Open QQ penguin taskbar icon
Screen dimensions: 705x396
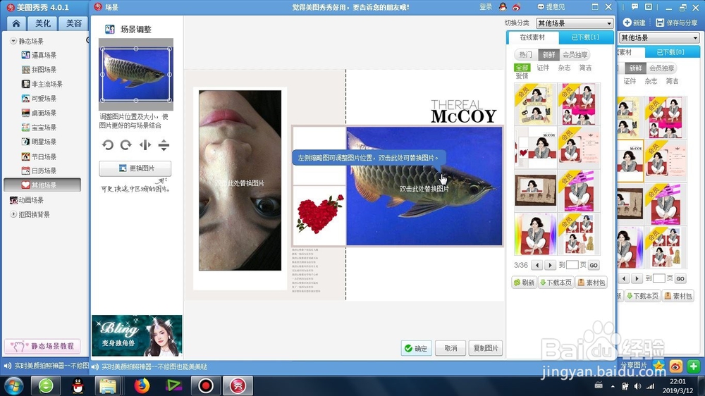click(78, 385)
